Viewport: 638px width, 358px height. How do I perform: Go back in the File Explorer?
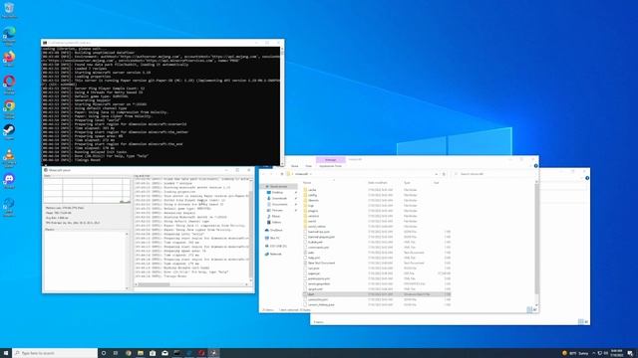pos(263,174)
